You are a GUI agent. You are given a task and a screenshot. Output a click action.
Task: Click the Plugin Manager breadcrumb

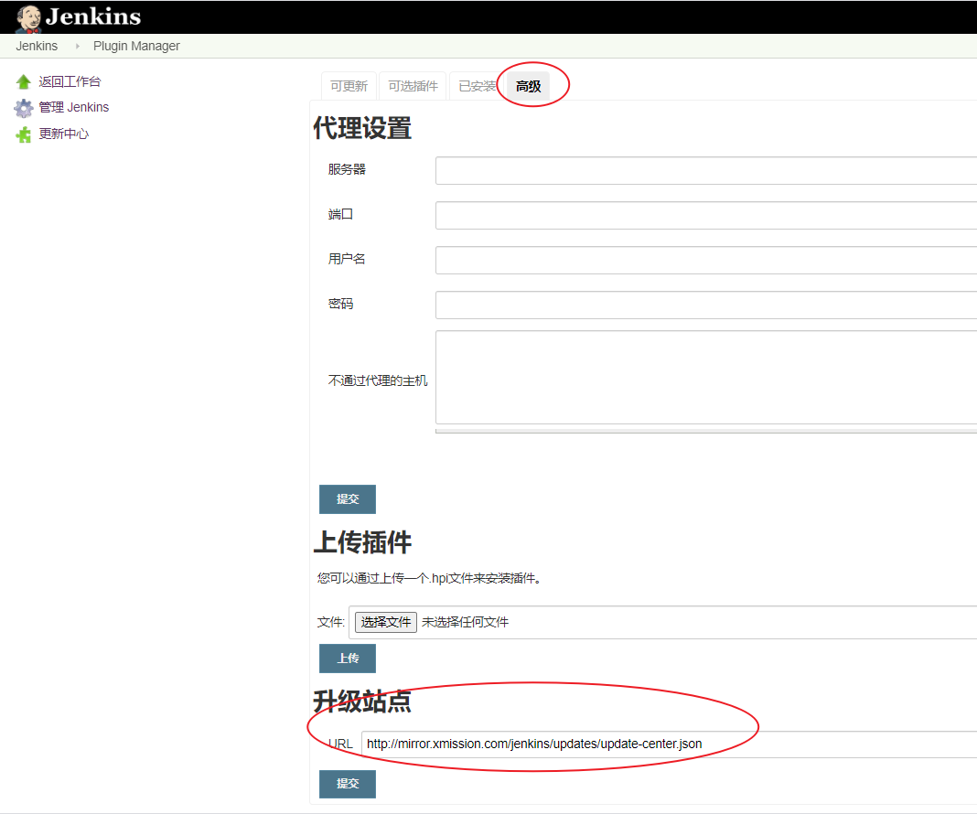(136, 46)
